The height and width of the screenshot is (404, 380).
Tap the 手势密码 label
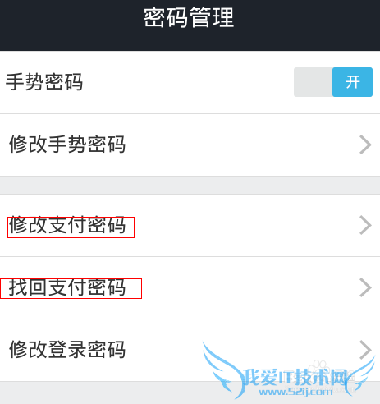point(44,82)
